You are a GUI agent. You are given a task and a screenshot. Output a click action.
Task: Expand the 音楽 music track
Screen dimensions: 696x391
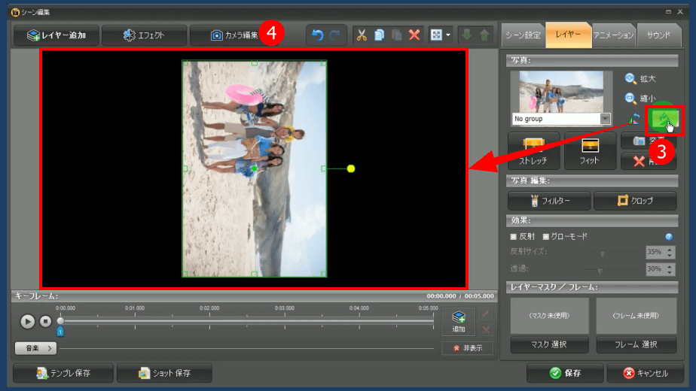pyautogui.click(x=35, y=348)
